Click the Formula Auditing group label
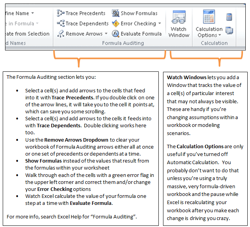250x227 pixels. click(x=123, y=43)
